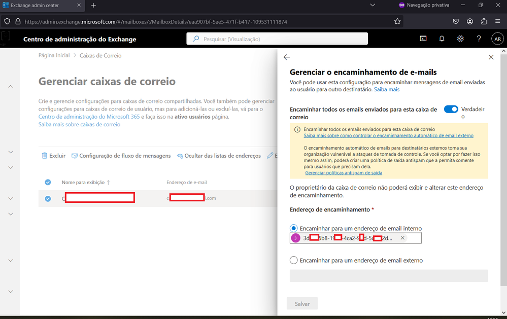Image resolution: width=507 pixels, height=319 pixels.
Task: Click the info icon in the yellow warning box
Action: coord(297,130)
